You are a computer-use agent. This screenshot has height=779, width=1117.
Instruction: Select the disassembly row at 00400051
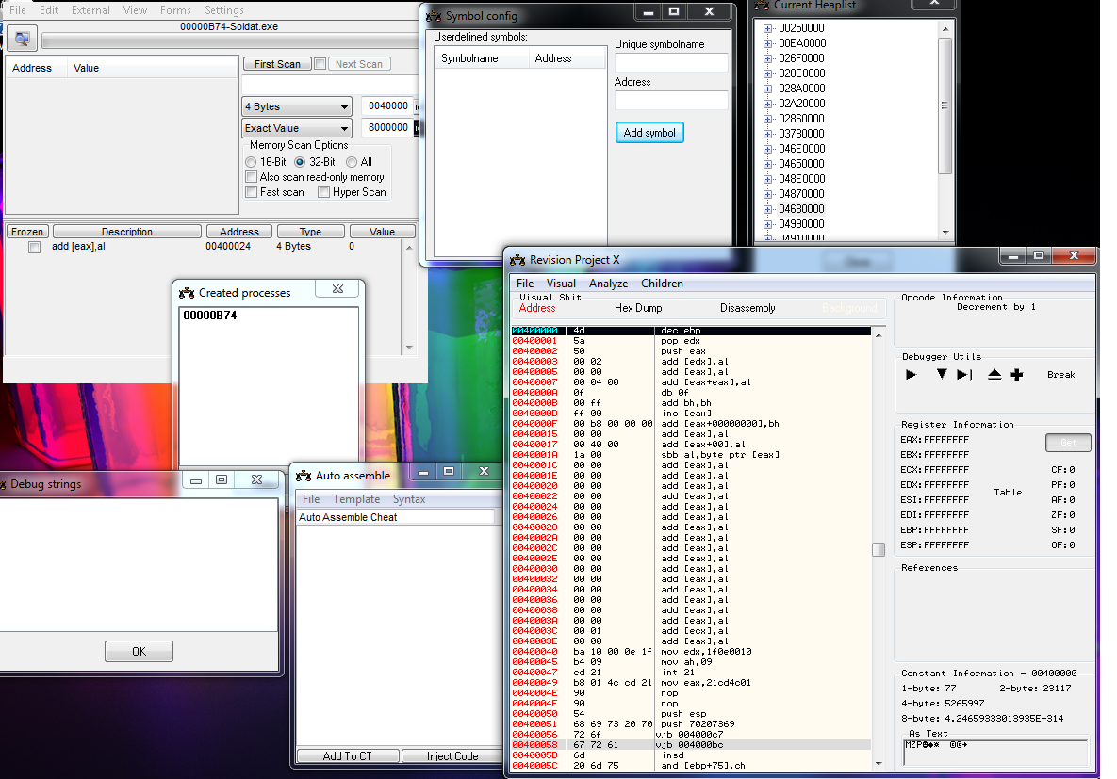691,724
